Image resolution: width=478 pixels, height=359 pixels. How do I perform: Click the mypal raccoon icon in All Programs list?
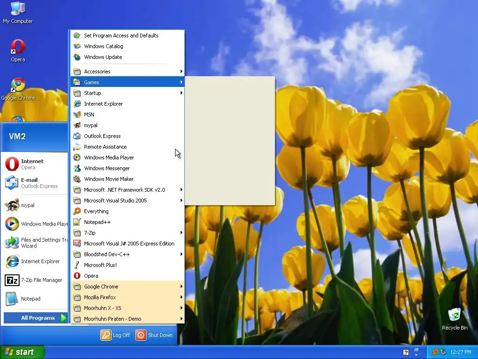(77, 125)
